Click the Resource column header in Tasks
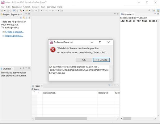This screenshot has height=124, width=160. (106, 93)
